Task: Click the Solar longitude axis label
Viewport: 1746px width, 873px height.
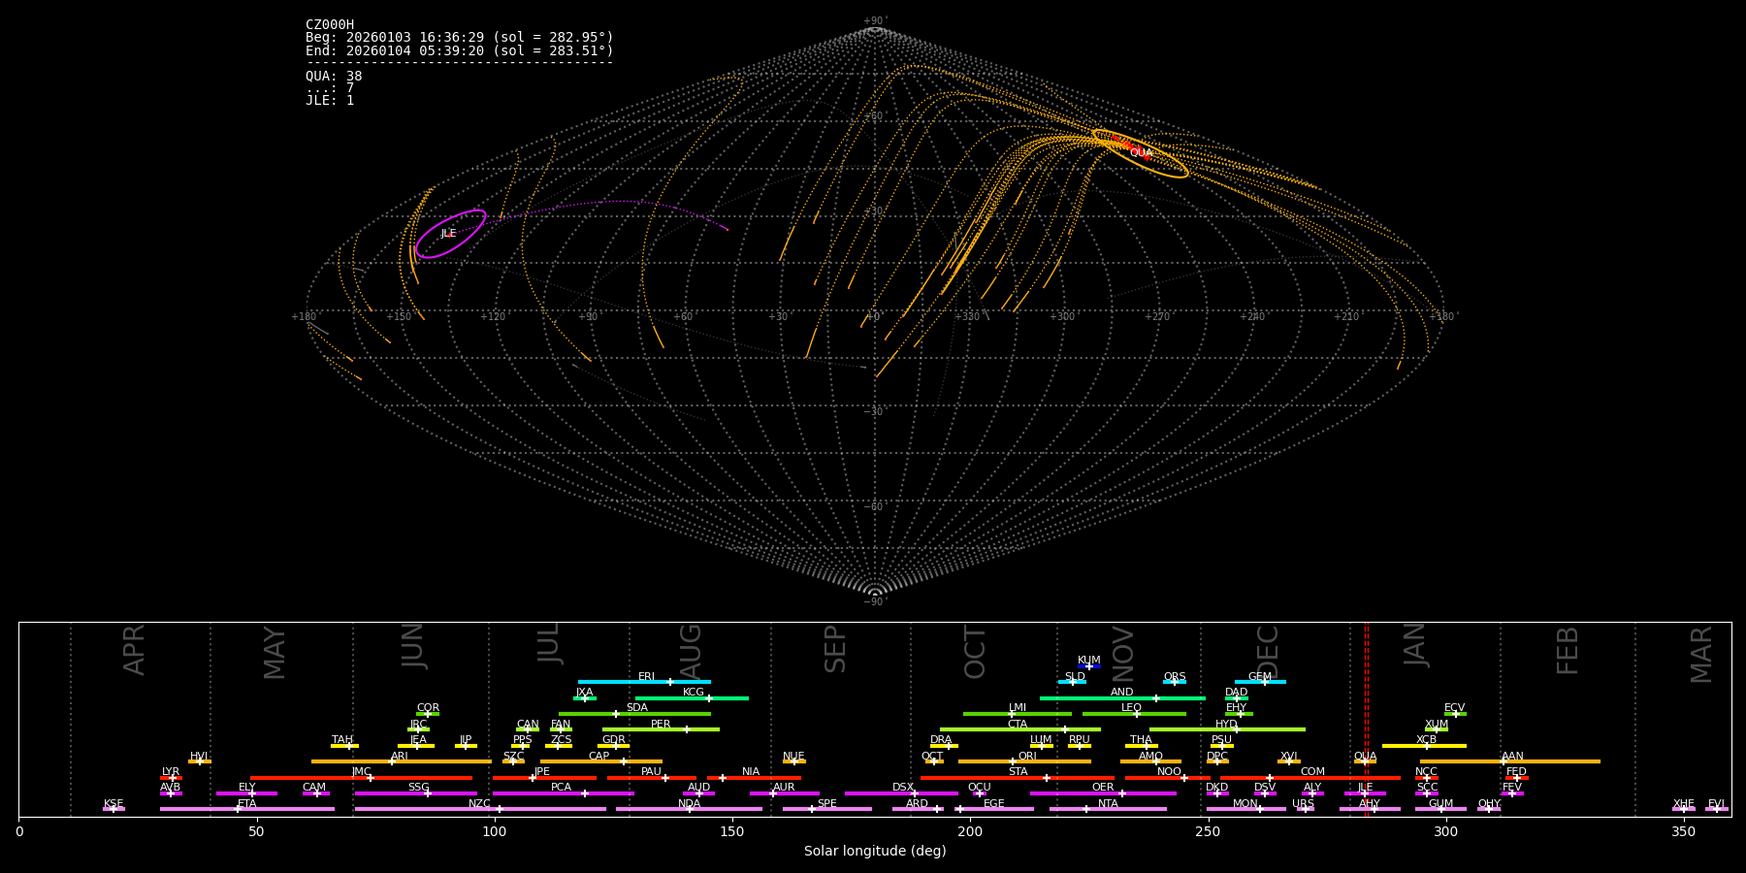Action: (874, 851)
